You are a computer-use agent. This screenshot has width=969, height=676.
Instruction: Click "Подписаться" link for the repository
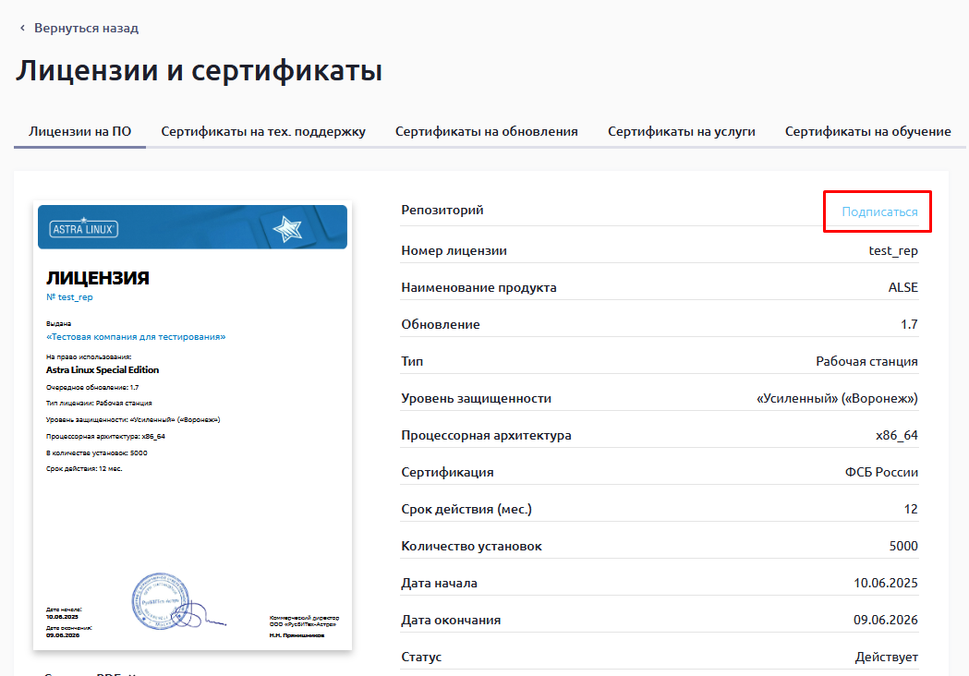pos(879,211)
